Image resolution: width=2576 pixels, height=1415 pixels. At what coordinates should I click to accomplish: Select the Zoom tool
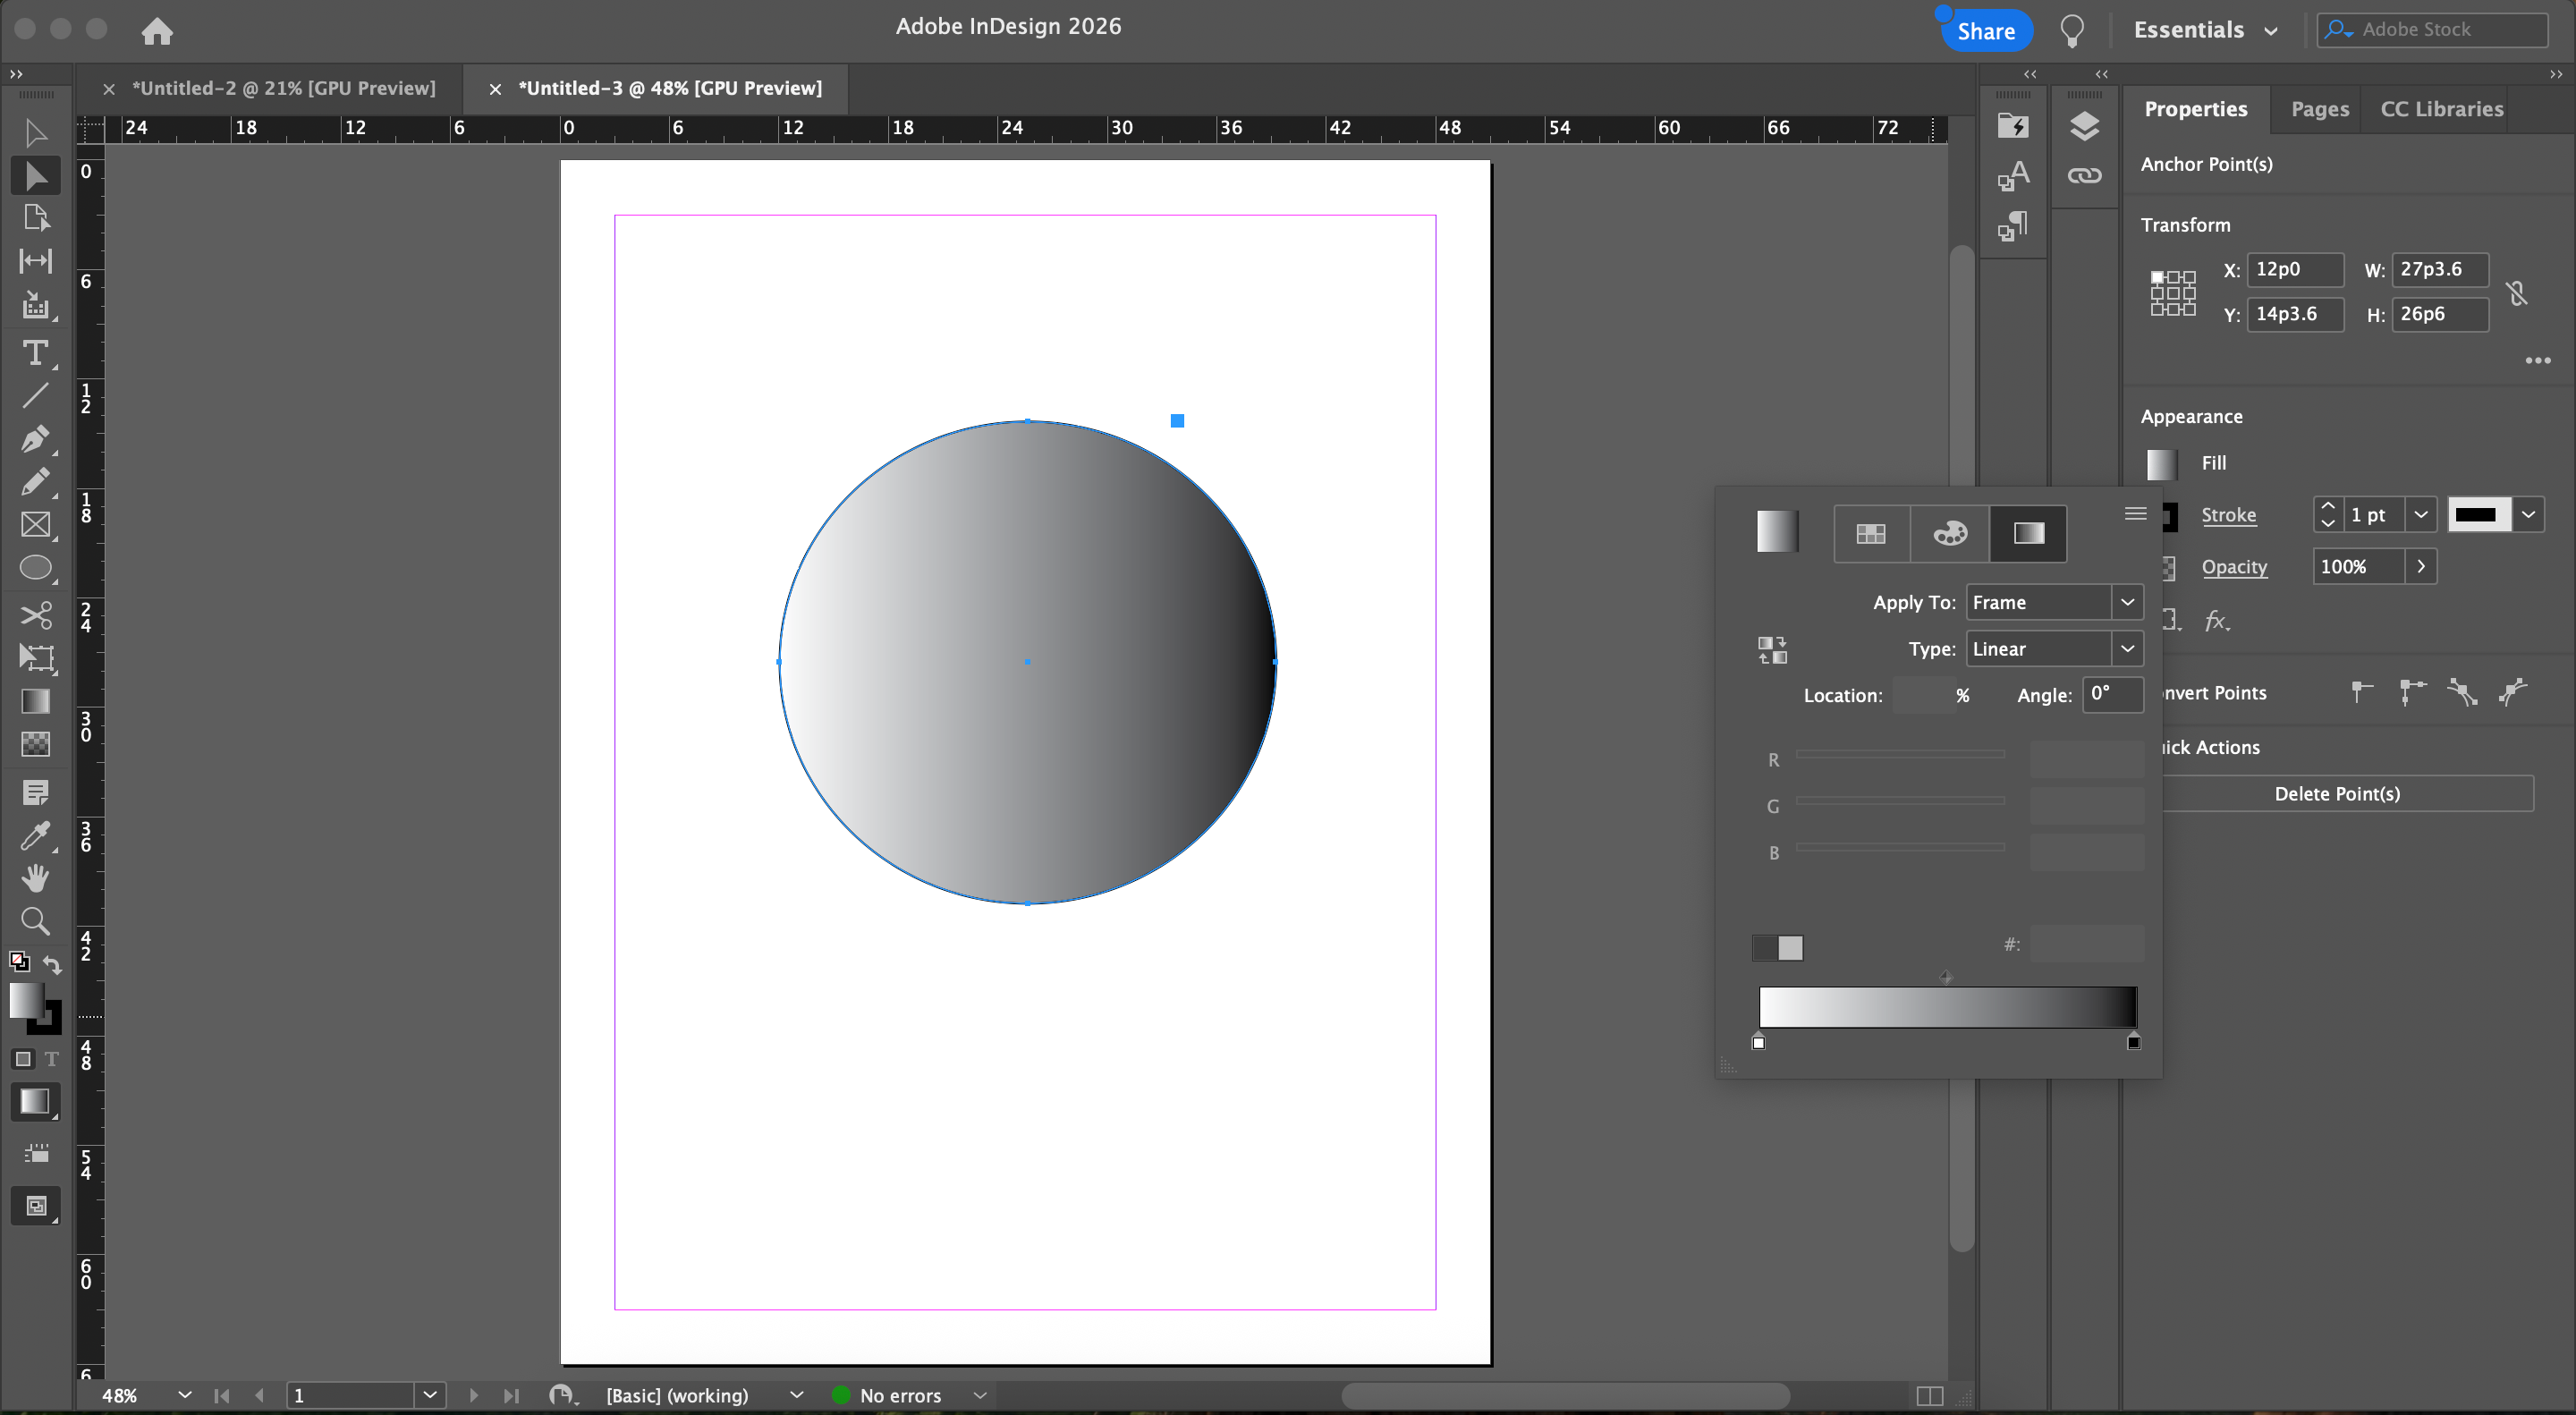pyautogui.click(x=35, y=920)
